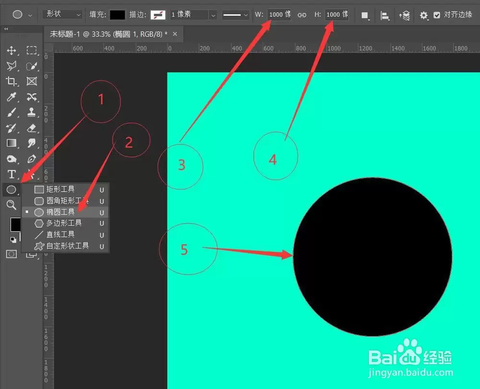Screen dimensions: 480x389
Task: Select the Brush tool
Action: pos(12,112)
